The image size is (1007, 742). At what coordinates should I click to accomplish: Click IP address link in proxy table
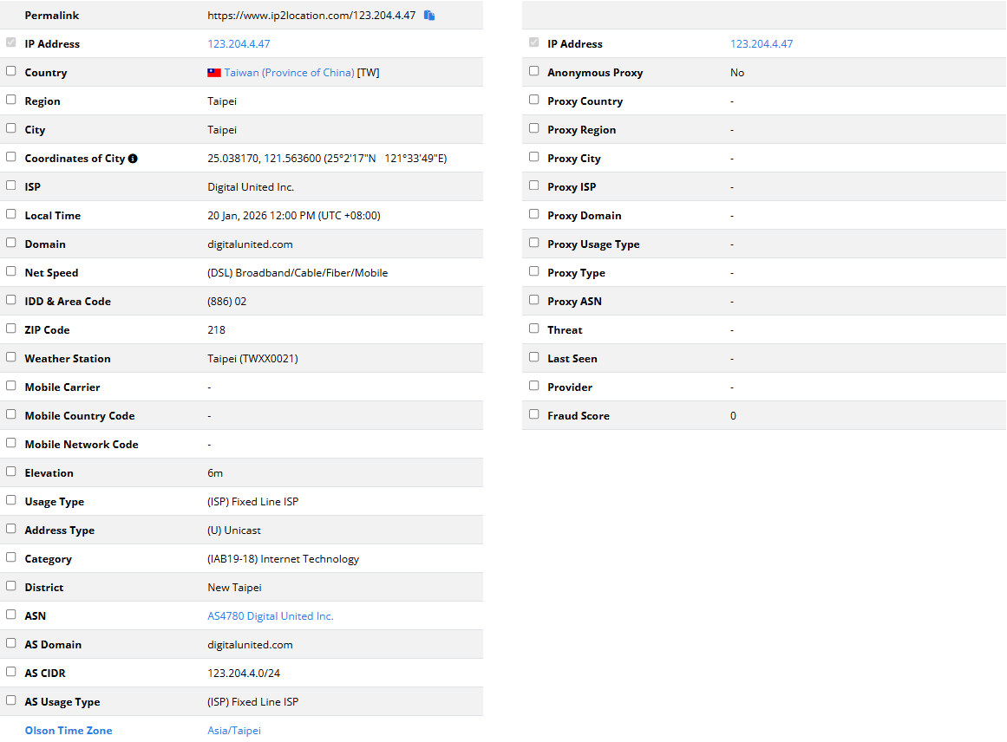(x=761, y=44)
